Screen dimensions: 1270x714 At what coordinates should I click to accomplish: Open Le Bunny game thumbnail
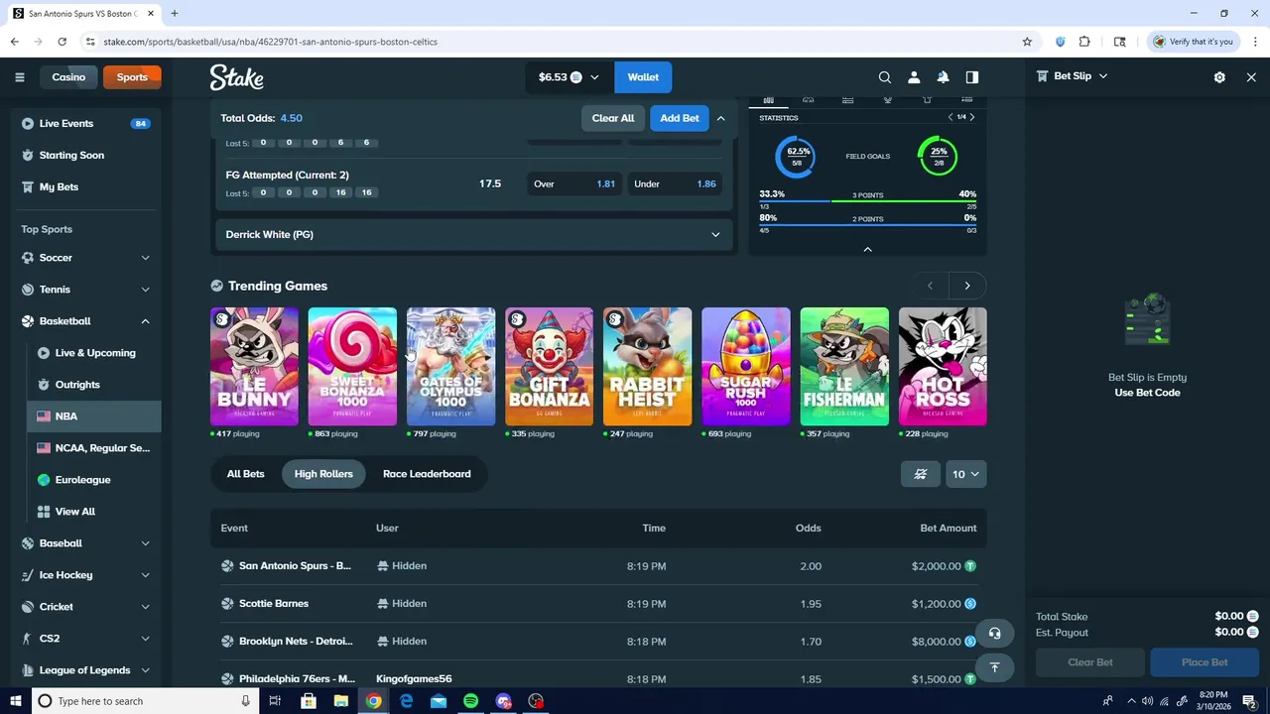(254, 366)
